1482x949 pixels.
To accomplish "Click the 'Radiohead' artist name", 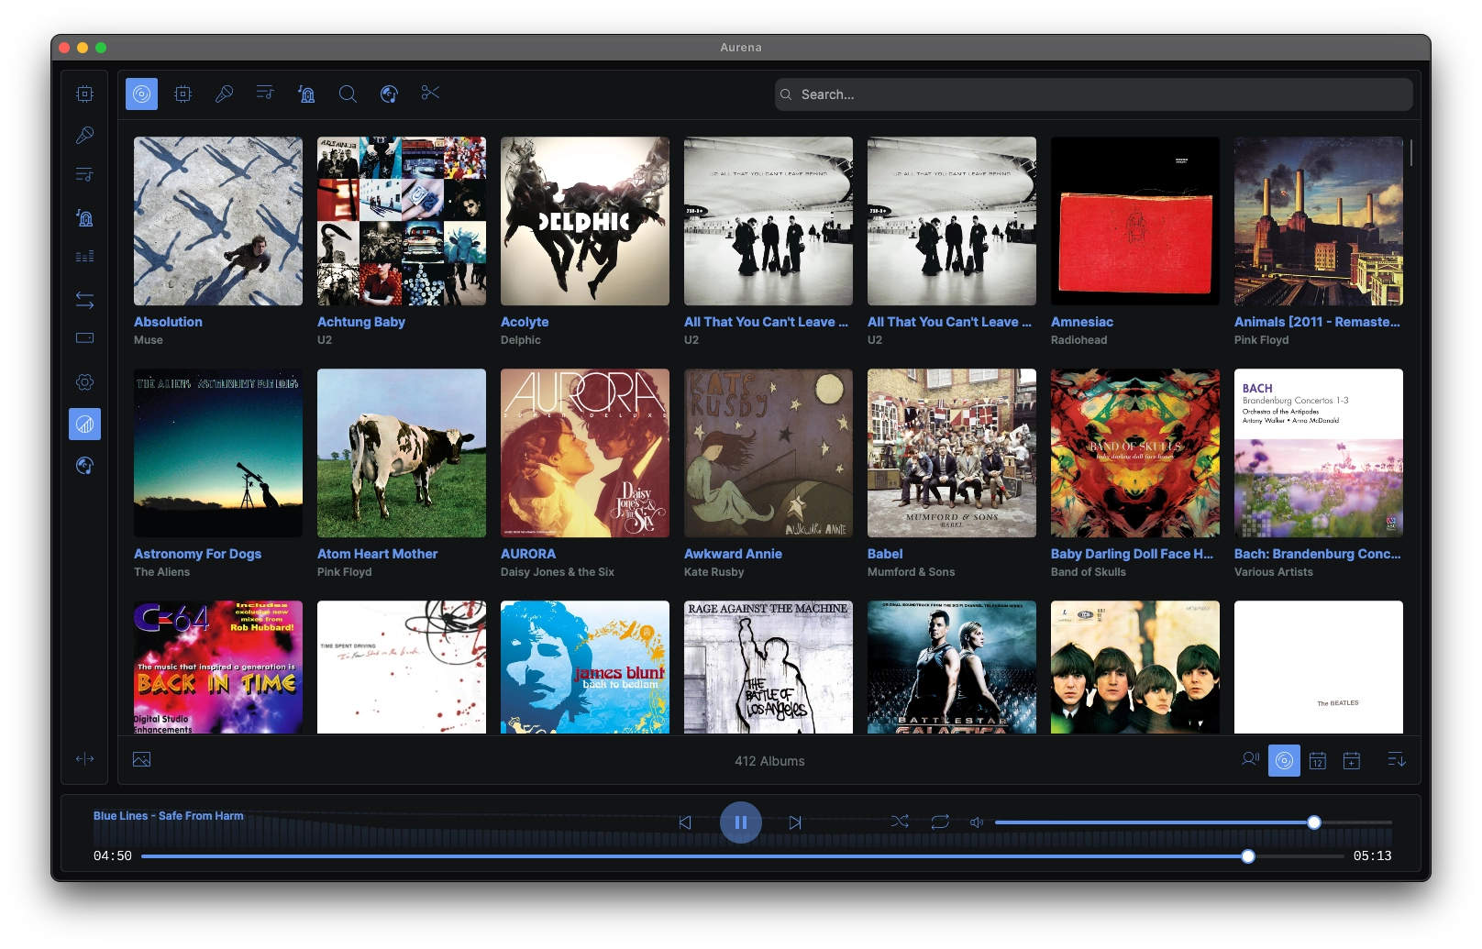I will coord(1079,340).
